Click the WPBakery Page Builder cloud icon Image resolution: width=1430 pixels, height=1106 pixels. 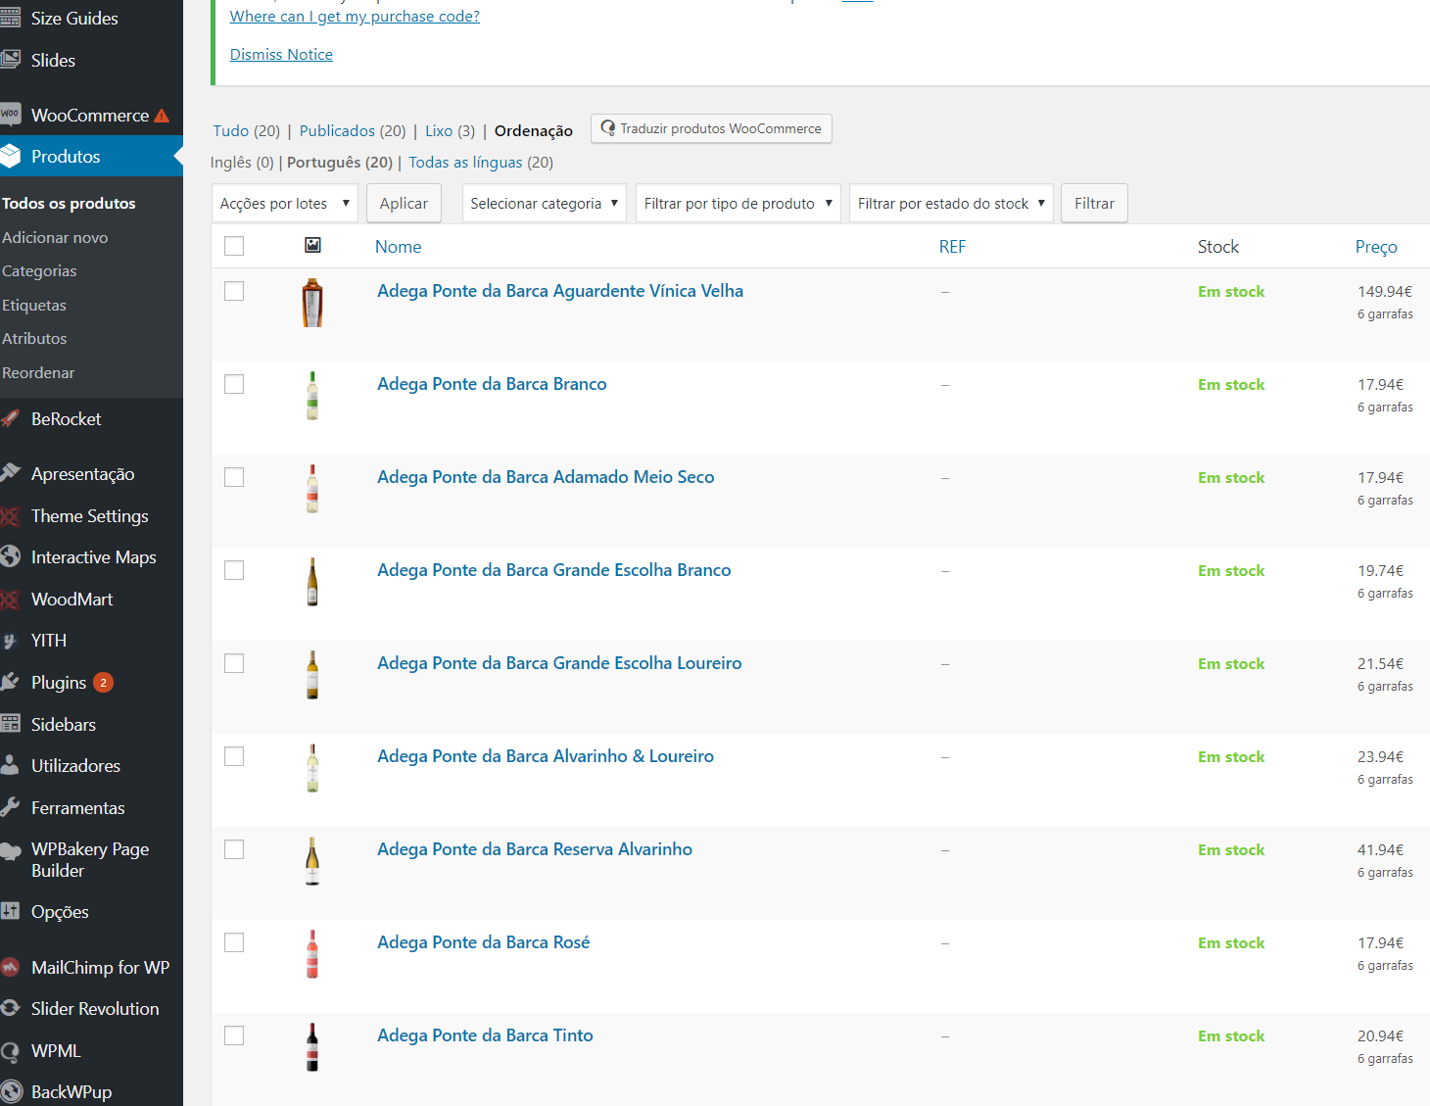(x=11, y=849)
